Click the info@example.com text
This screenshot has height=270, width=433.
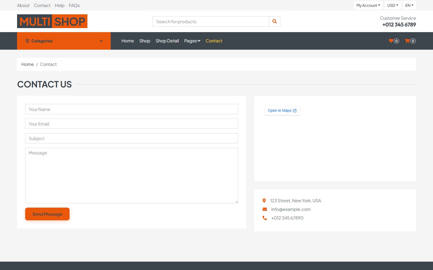tap(291, 209)
